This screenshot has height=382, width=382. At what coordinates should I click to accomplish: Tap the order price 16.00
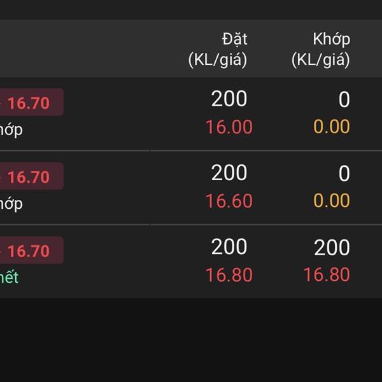[229, 127]
